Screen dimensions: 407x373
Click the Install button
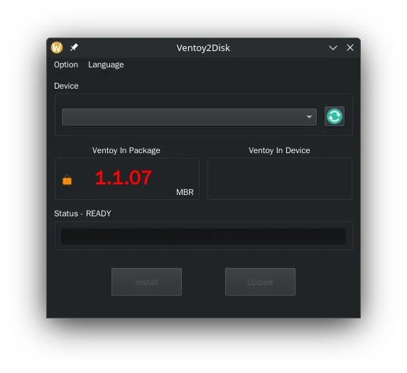click(x=146, y=282)
